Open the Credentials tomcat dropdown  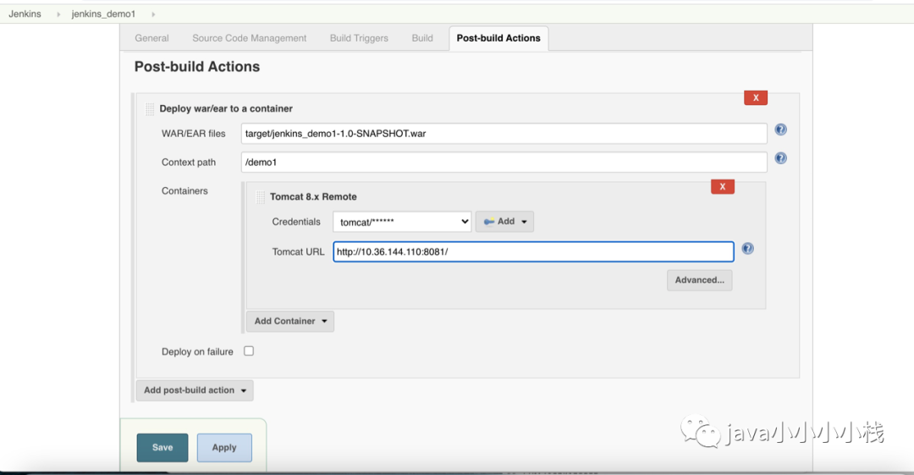point(402,222)
